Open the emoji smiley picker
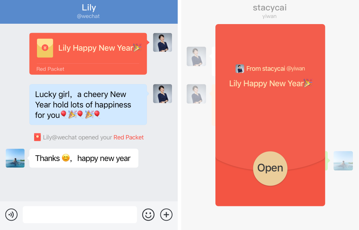The height and width of the screenshot is (230, 359). click(x=148, y=215)
